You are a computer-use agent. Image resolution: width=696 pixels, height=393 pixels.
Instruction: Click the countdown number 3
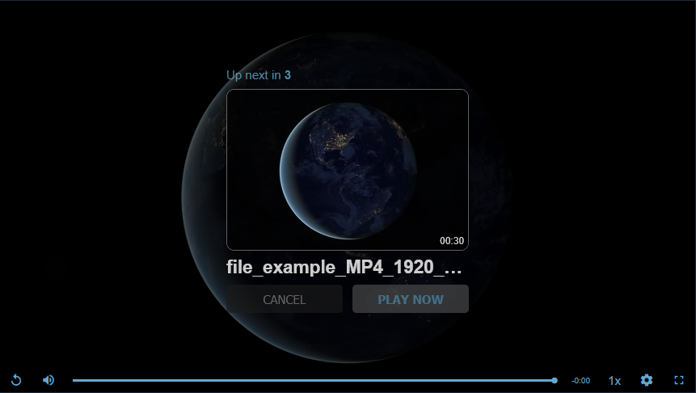[x=288, y=75]
